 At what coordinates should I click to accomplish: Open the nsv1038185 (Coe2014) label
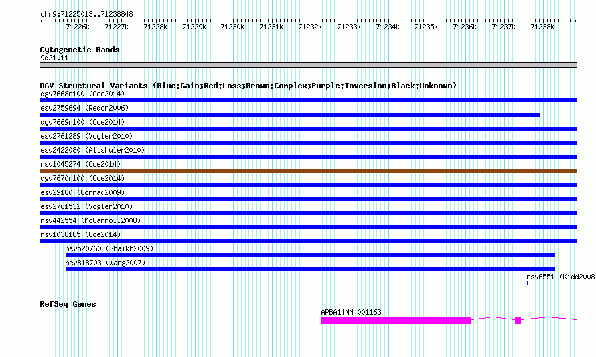coord(80,234)
